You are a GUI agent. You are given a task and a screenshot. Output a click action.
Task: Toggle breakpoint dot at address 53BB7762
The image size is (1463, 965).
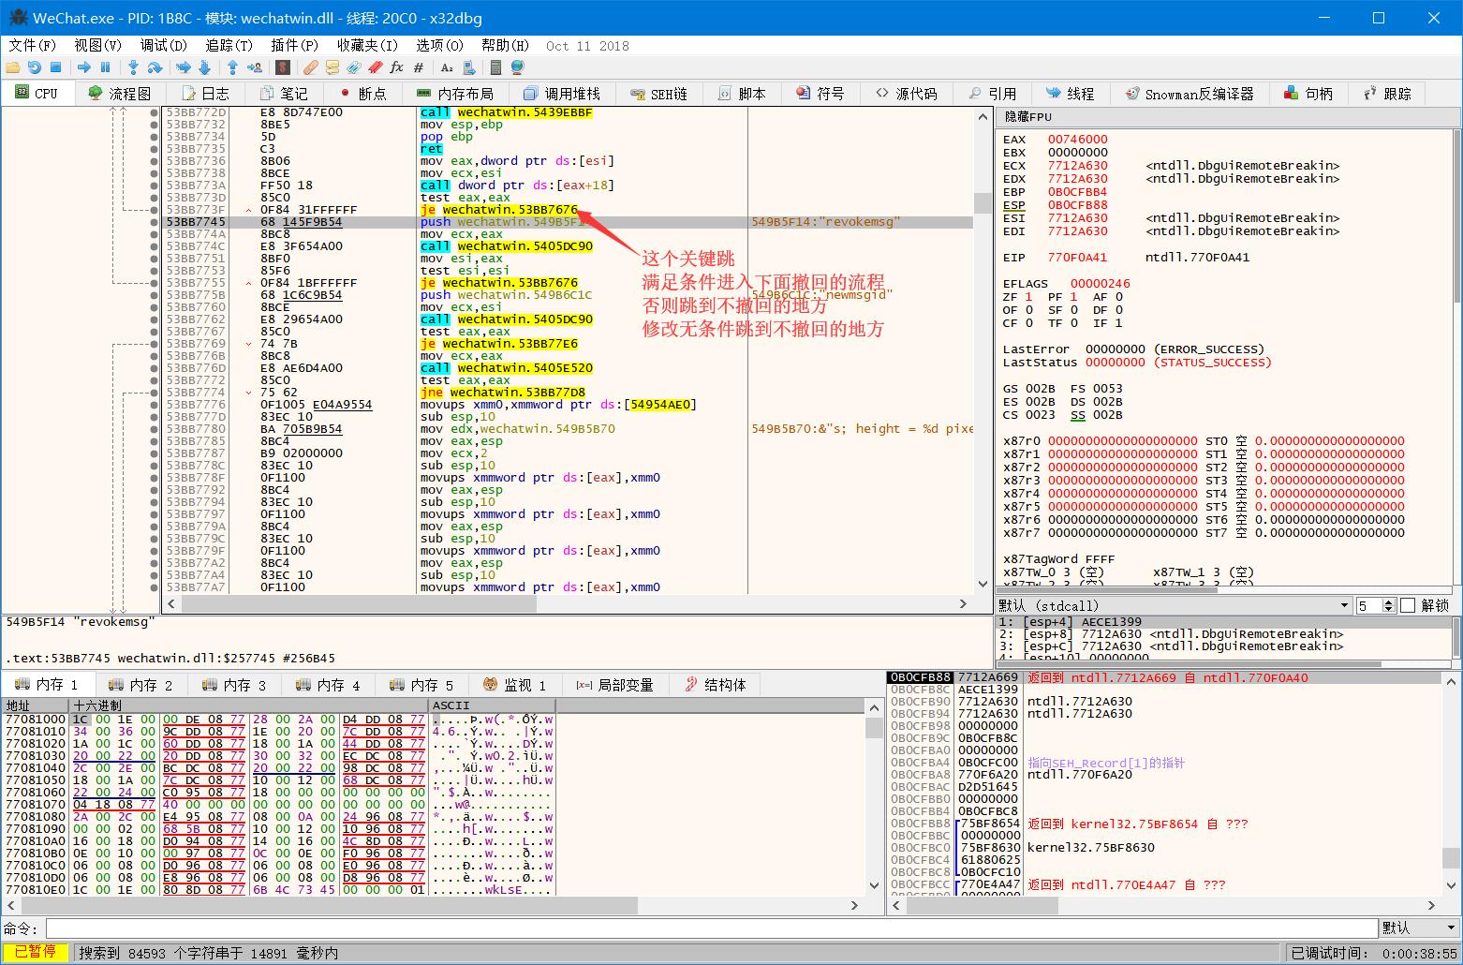[154, 319]
